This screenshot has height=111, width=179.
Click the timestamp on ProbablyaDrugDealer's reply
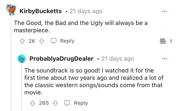click(118, 59)
